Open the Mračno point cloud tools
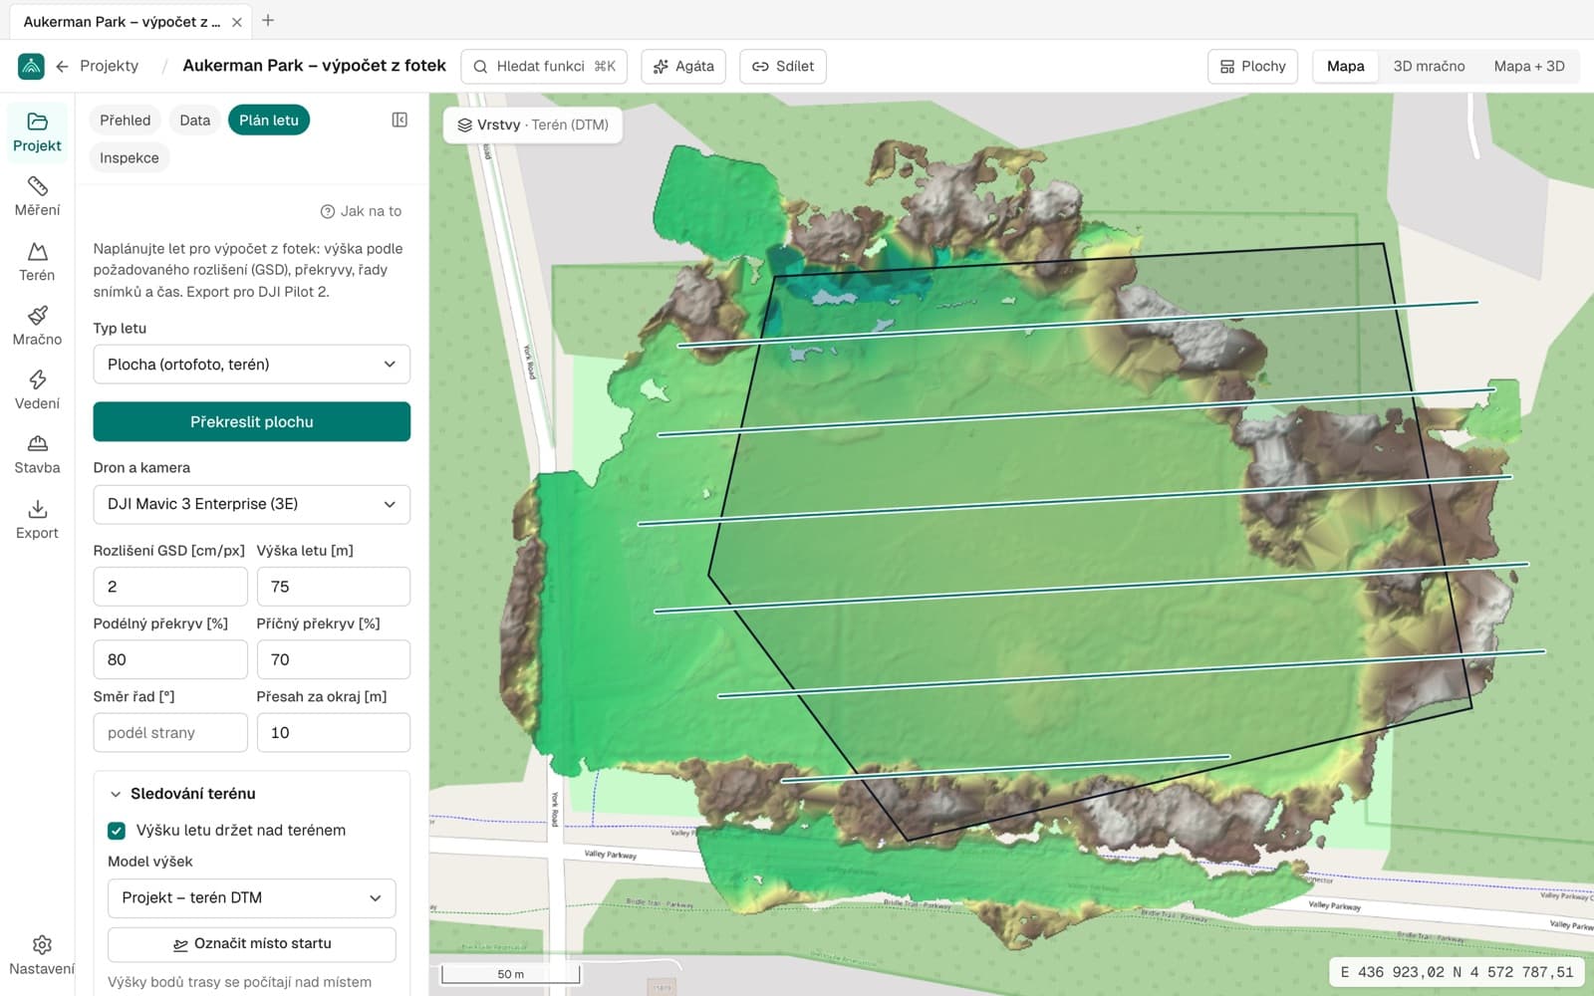 coord(37,326)
